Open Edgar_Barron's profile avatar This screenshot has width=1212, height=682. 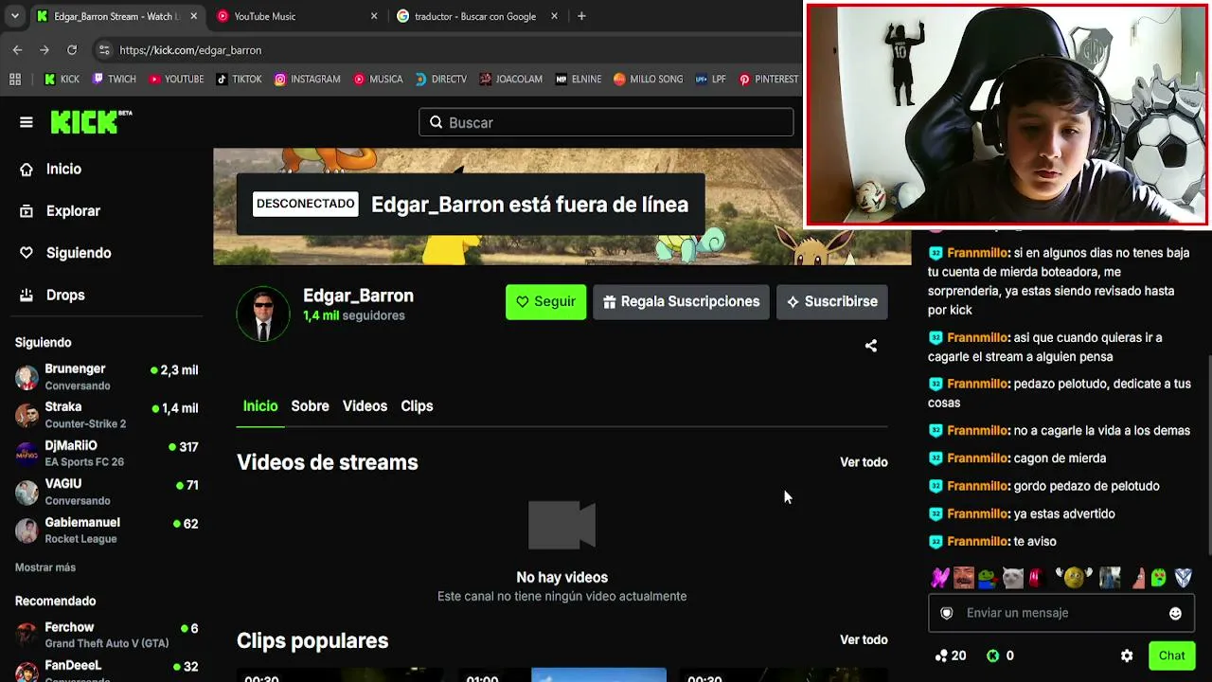(263, 313)
